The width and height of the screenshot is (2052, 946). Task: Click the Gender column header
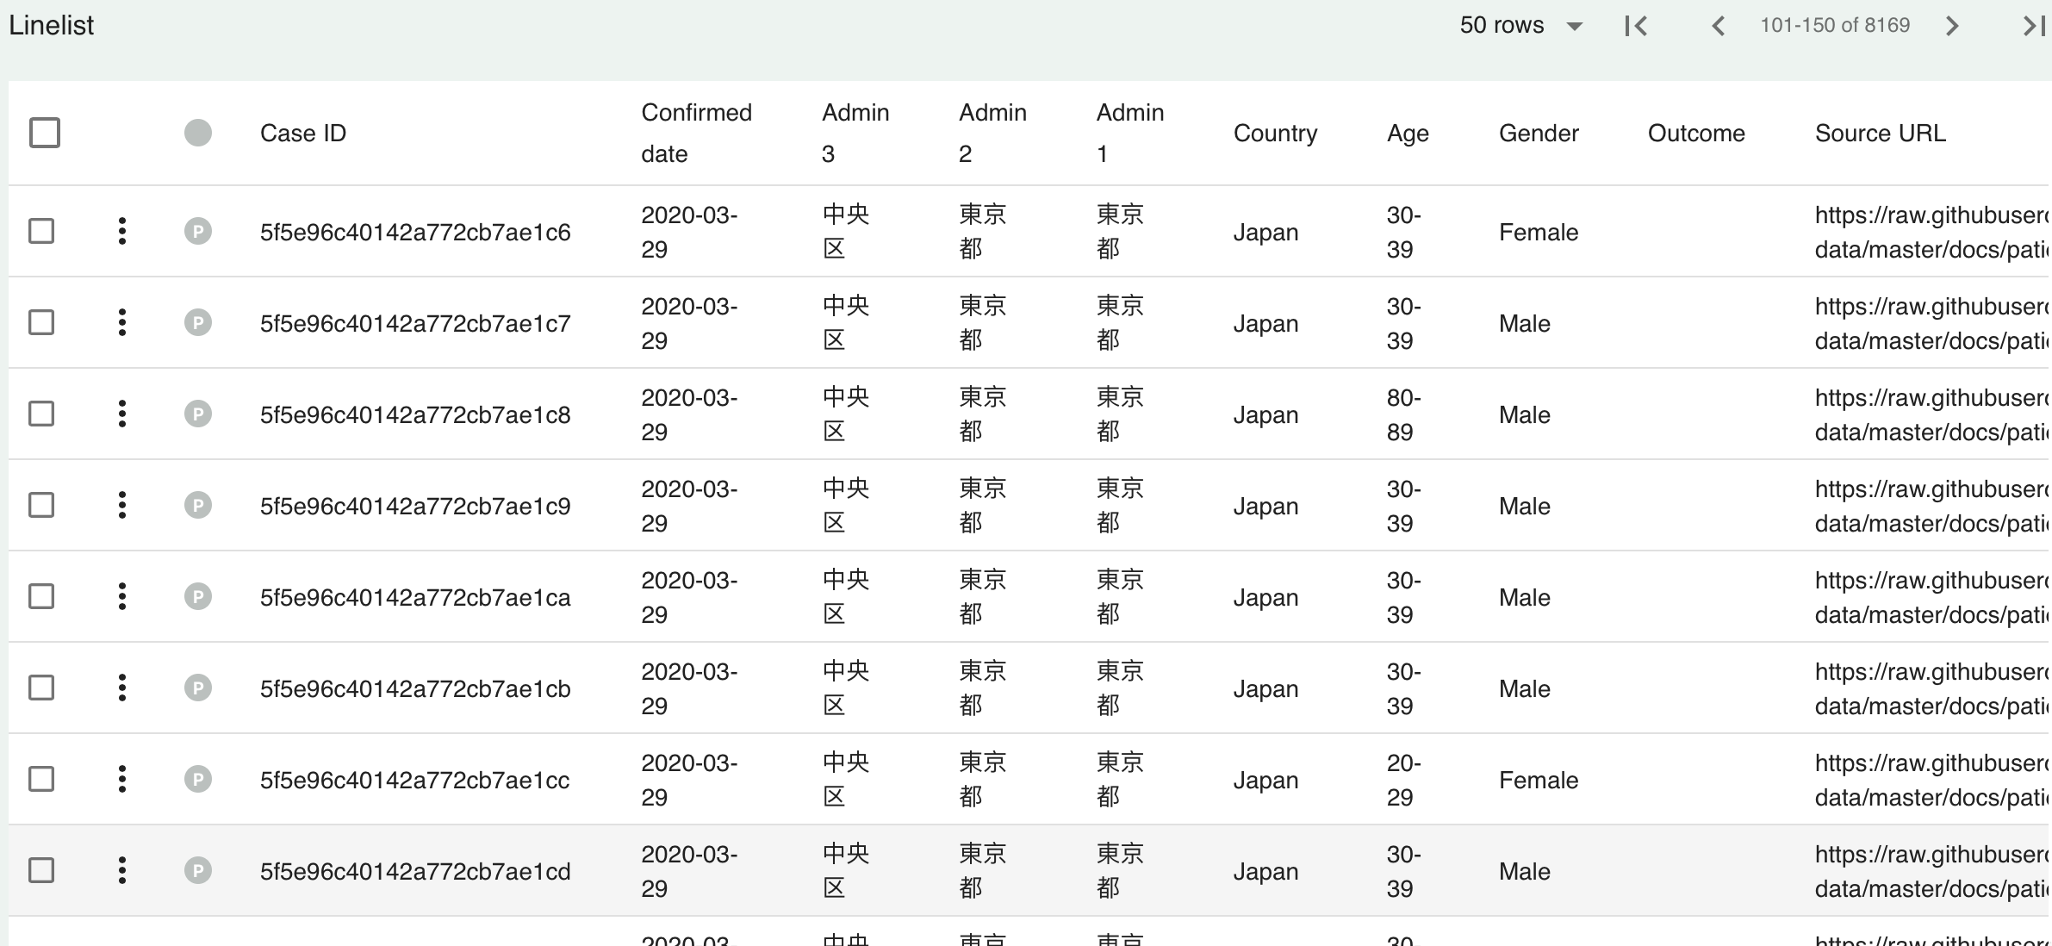point(1538,133)
